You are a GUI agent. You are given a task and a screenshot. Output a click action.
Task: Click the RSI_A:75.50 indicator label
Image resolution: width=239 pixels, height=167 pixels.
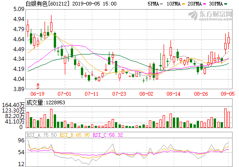click(41, 135)
